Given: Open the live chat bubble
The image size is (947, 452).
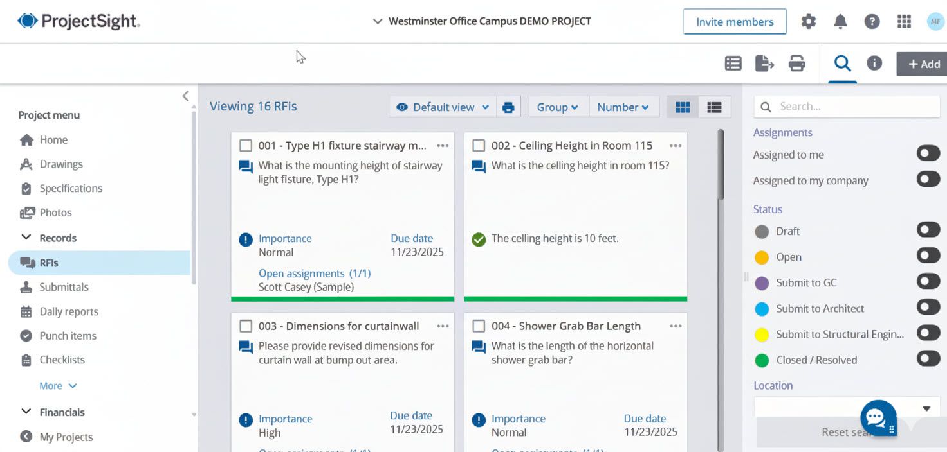Looking at the screenshot, I should click(x=878, y=418).
